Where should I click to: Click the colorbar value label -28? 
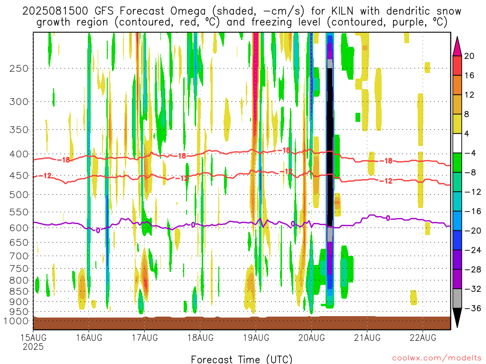point(473,270)
